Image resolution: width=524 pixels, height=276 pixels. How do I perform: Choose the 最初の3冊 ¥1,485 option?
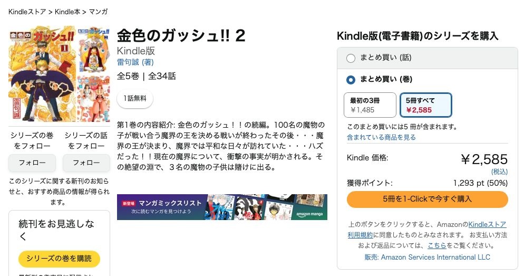(370, 105)
